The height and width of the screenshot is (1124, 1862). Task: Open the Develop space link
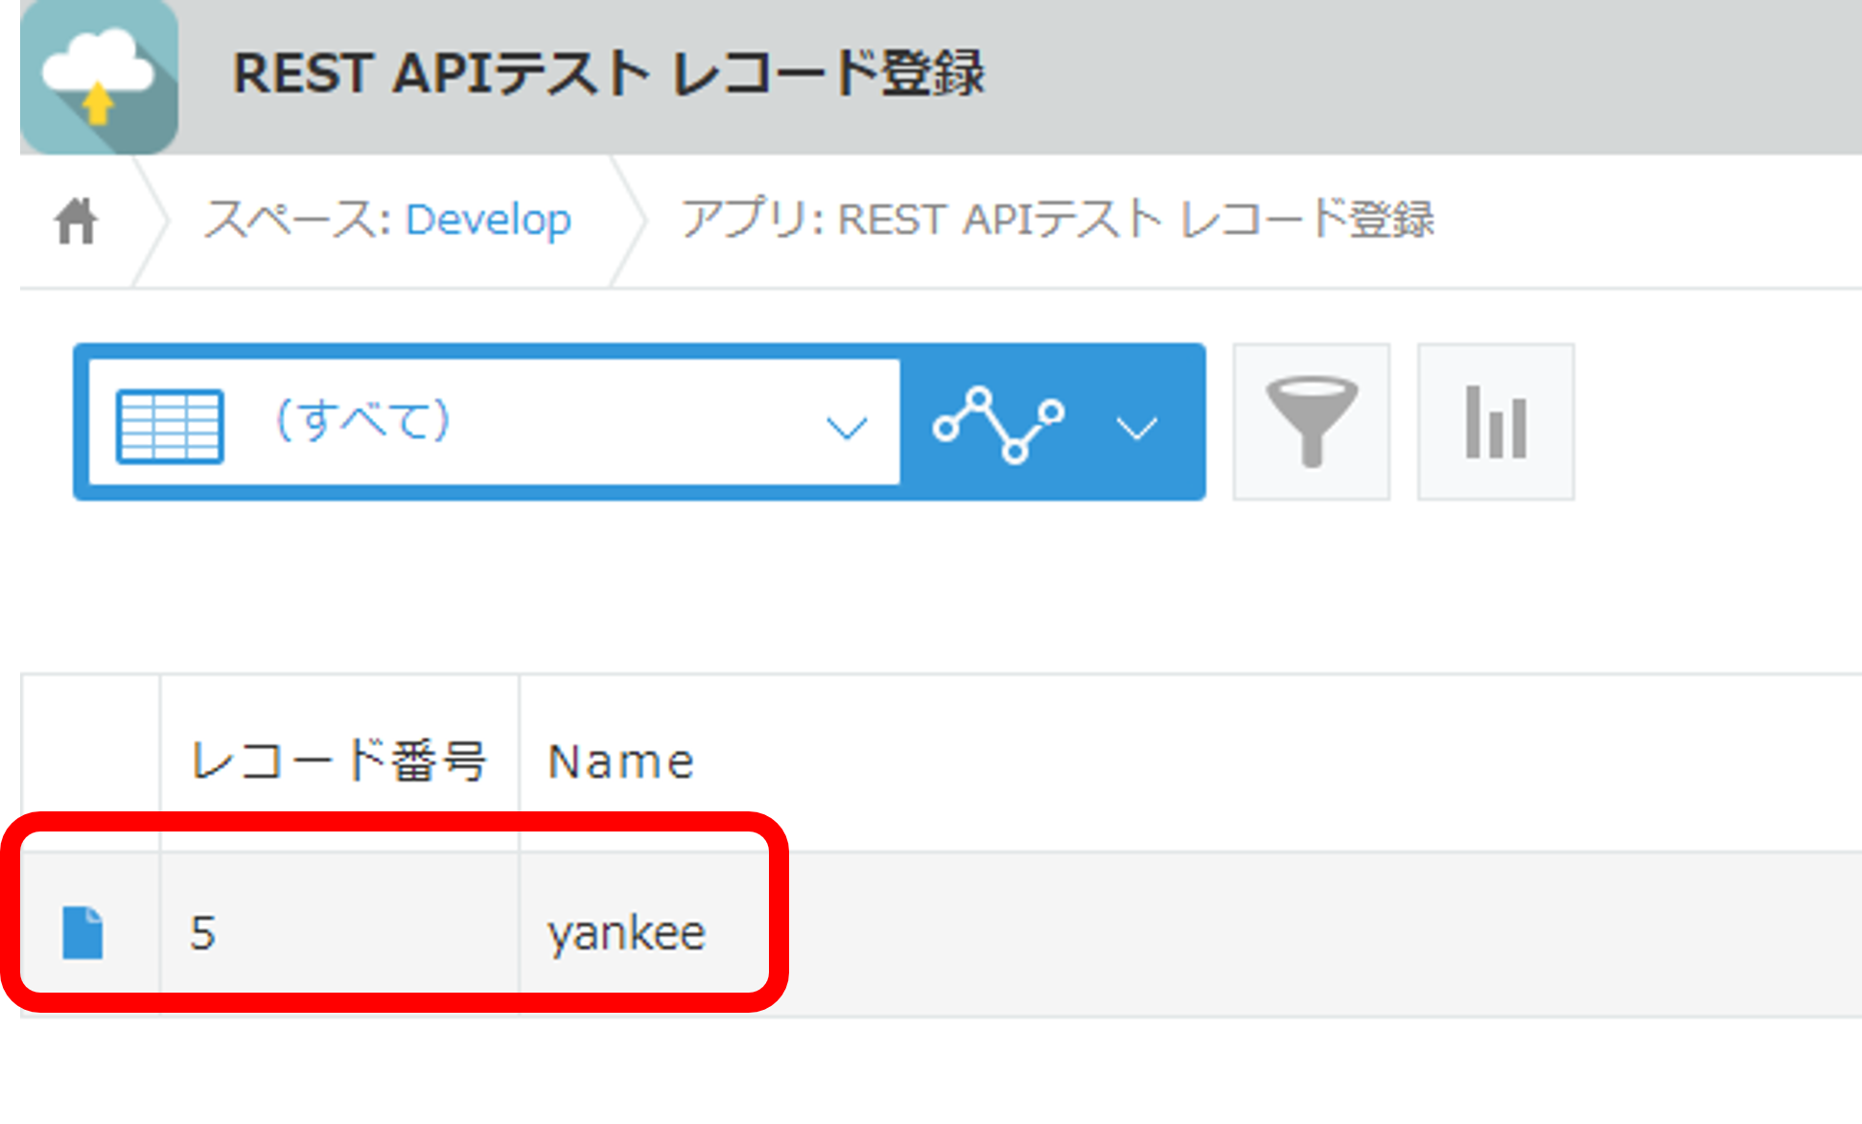click(x=487, y=219)
